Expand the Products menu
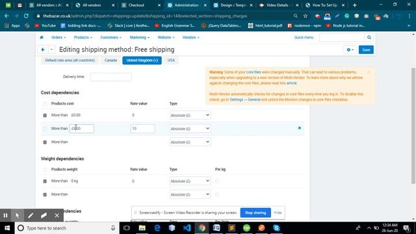Viewport: 416px width, 234px height. tap(83, 38)
